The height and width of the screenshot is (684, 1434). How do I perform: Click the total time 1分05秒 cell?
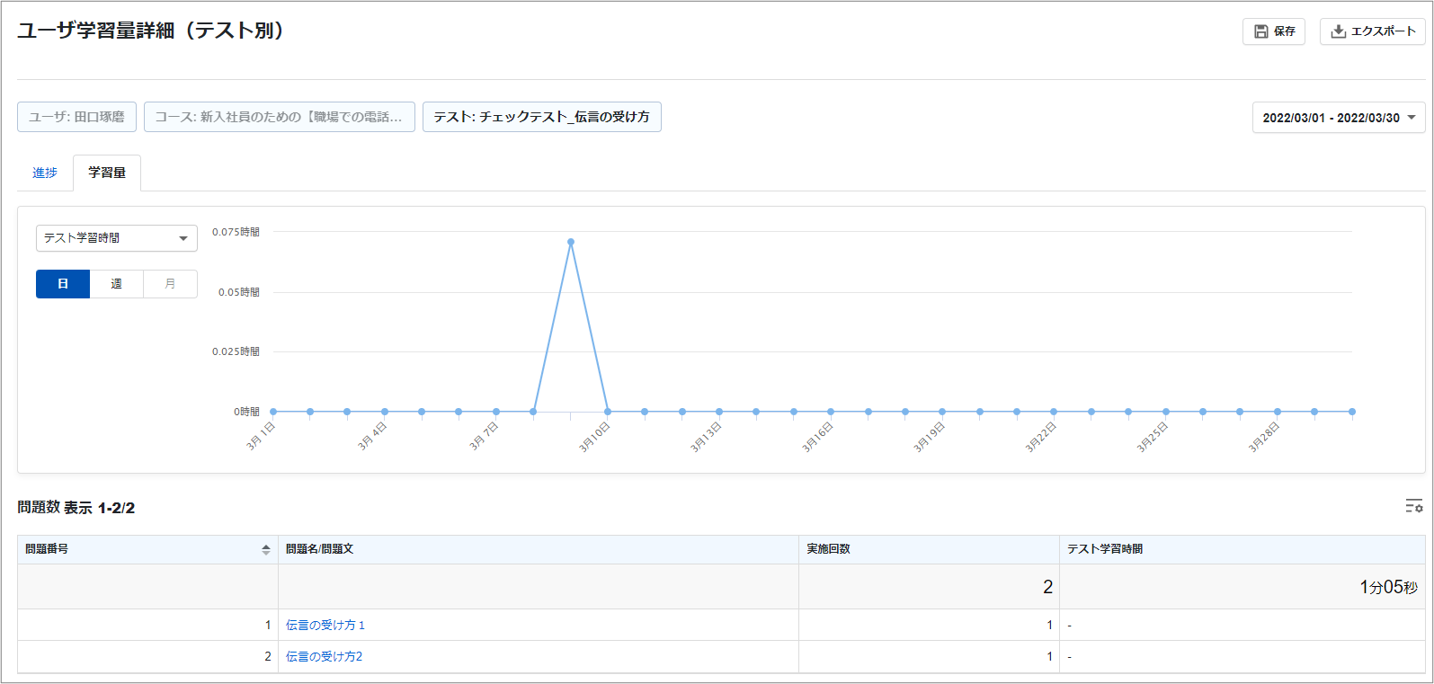(1243, 587)
